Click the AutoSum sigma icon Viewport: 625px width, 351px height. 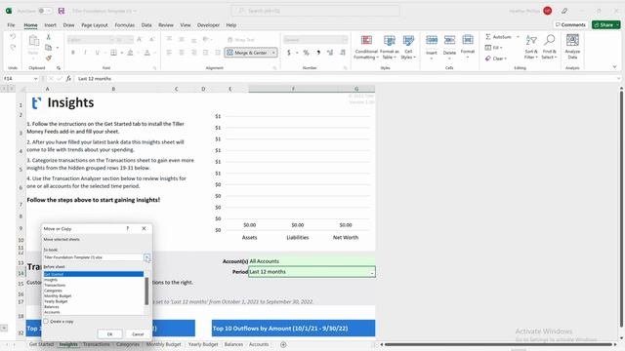pos(488,37)
